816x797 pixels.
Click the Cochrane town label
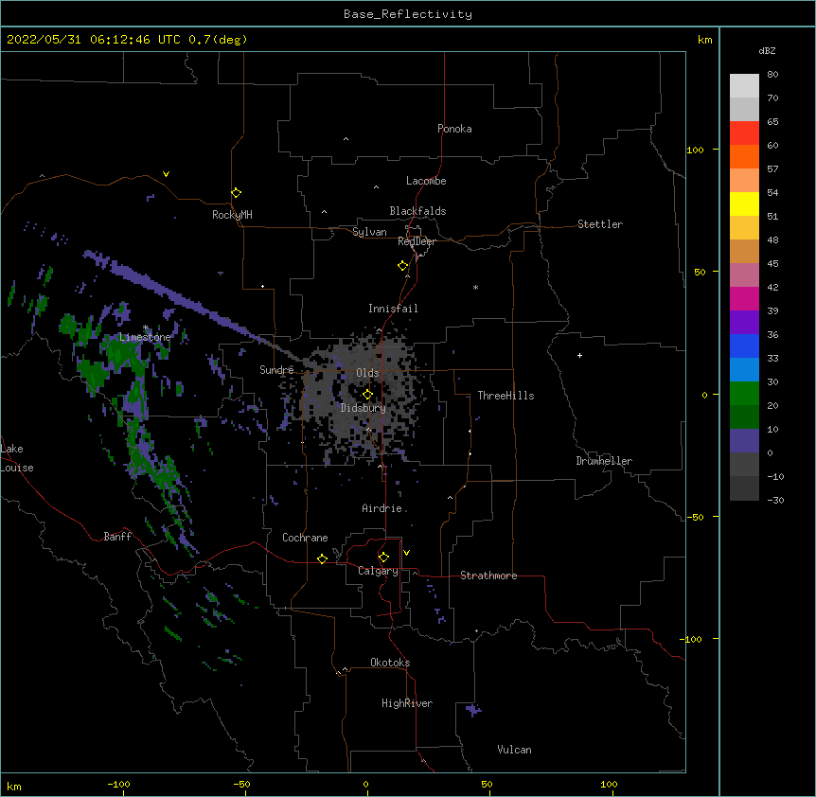pos(305,538)
